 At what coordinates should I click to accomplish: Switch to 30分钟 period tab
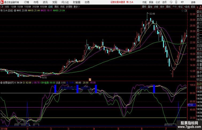coord(36,7)
